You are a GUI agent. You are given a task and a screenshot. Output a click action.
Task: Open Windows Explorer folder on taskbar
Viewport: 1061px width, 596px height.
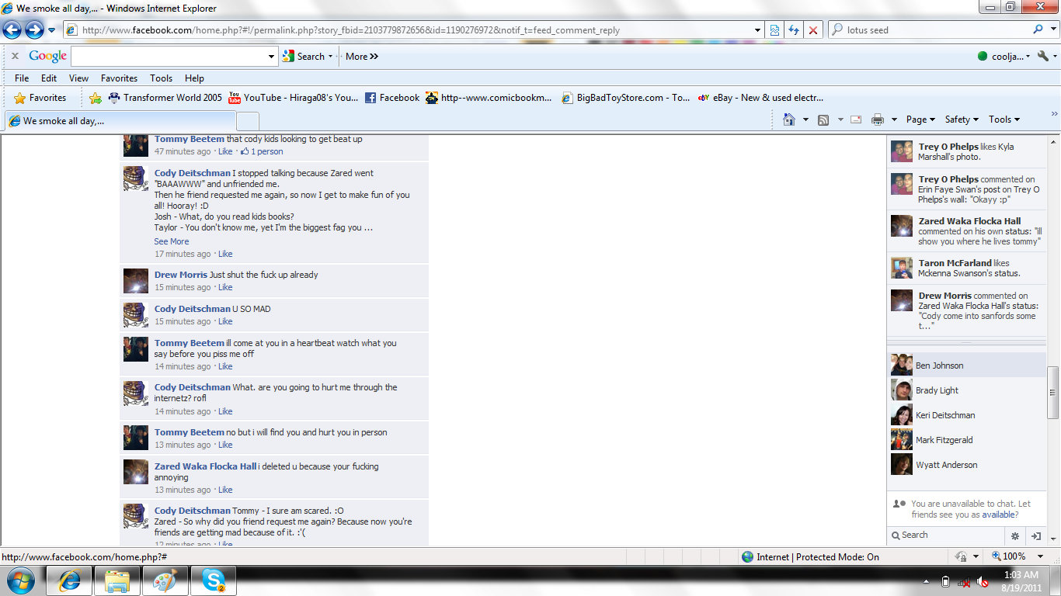tap(117, 580)
